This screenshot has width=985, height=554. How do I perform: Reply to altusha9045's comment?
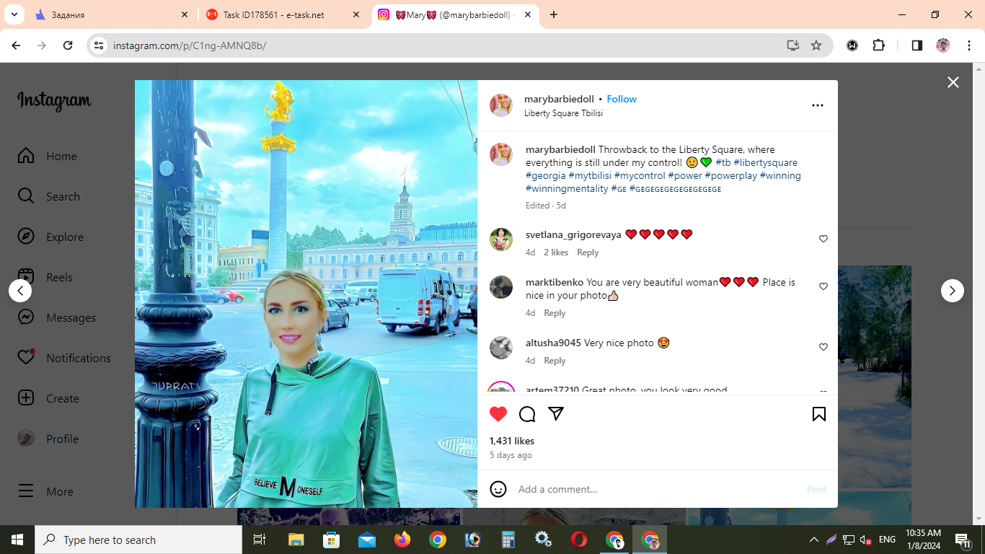point(555,361)
